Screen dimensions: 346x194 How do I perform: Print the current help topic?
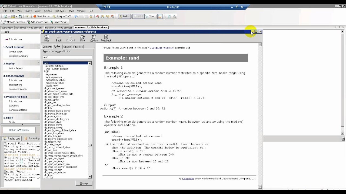[x=82, y=38]
